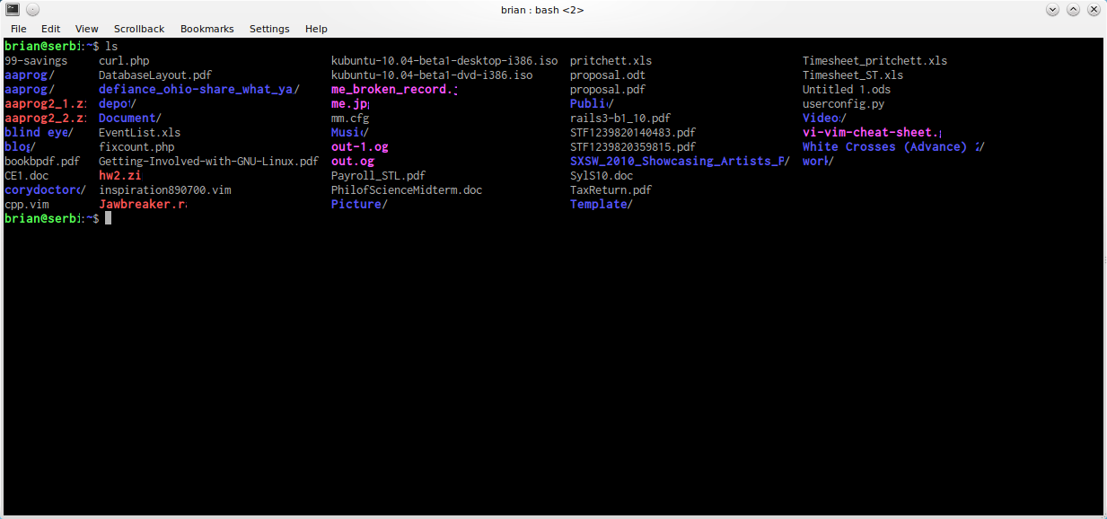Click the PhilofScienceMidterm.doc filename
1107x519 pixels.
coord(407,190)
